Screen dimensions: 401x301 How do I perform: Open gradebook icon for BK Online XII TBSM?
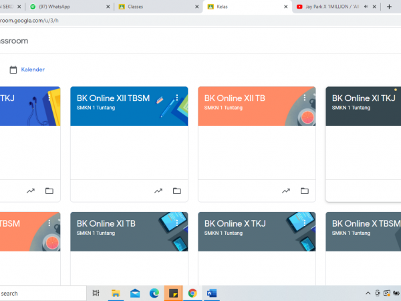click(158, 191)
